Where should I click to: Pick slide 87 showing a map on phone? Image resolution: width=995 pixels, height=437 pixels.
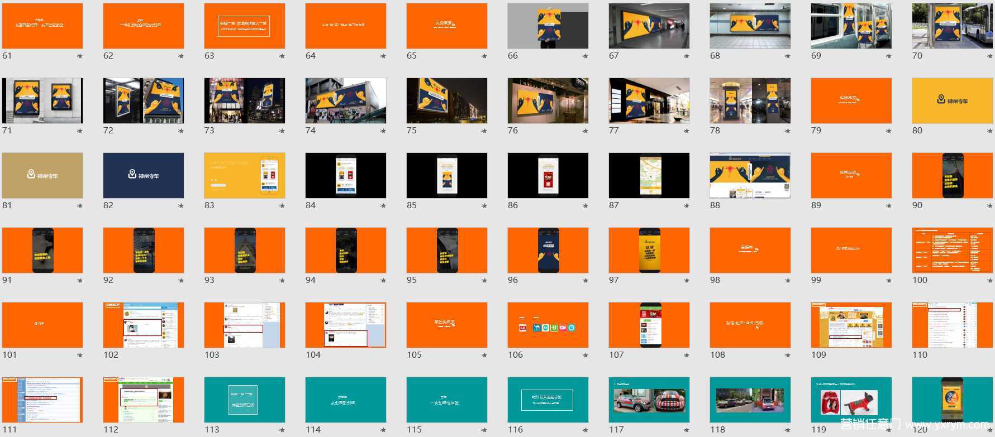click(649, 175)
